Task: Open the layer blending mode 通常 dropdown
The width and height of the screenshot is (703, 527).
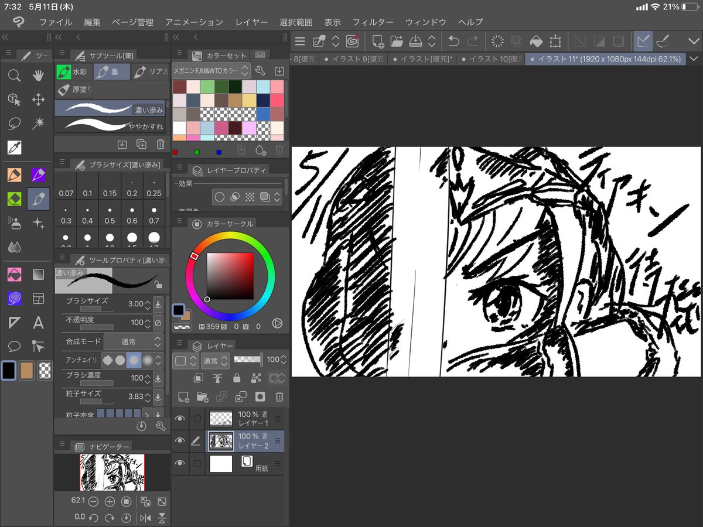Action: [215, 361]
